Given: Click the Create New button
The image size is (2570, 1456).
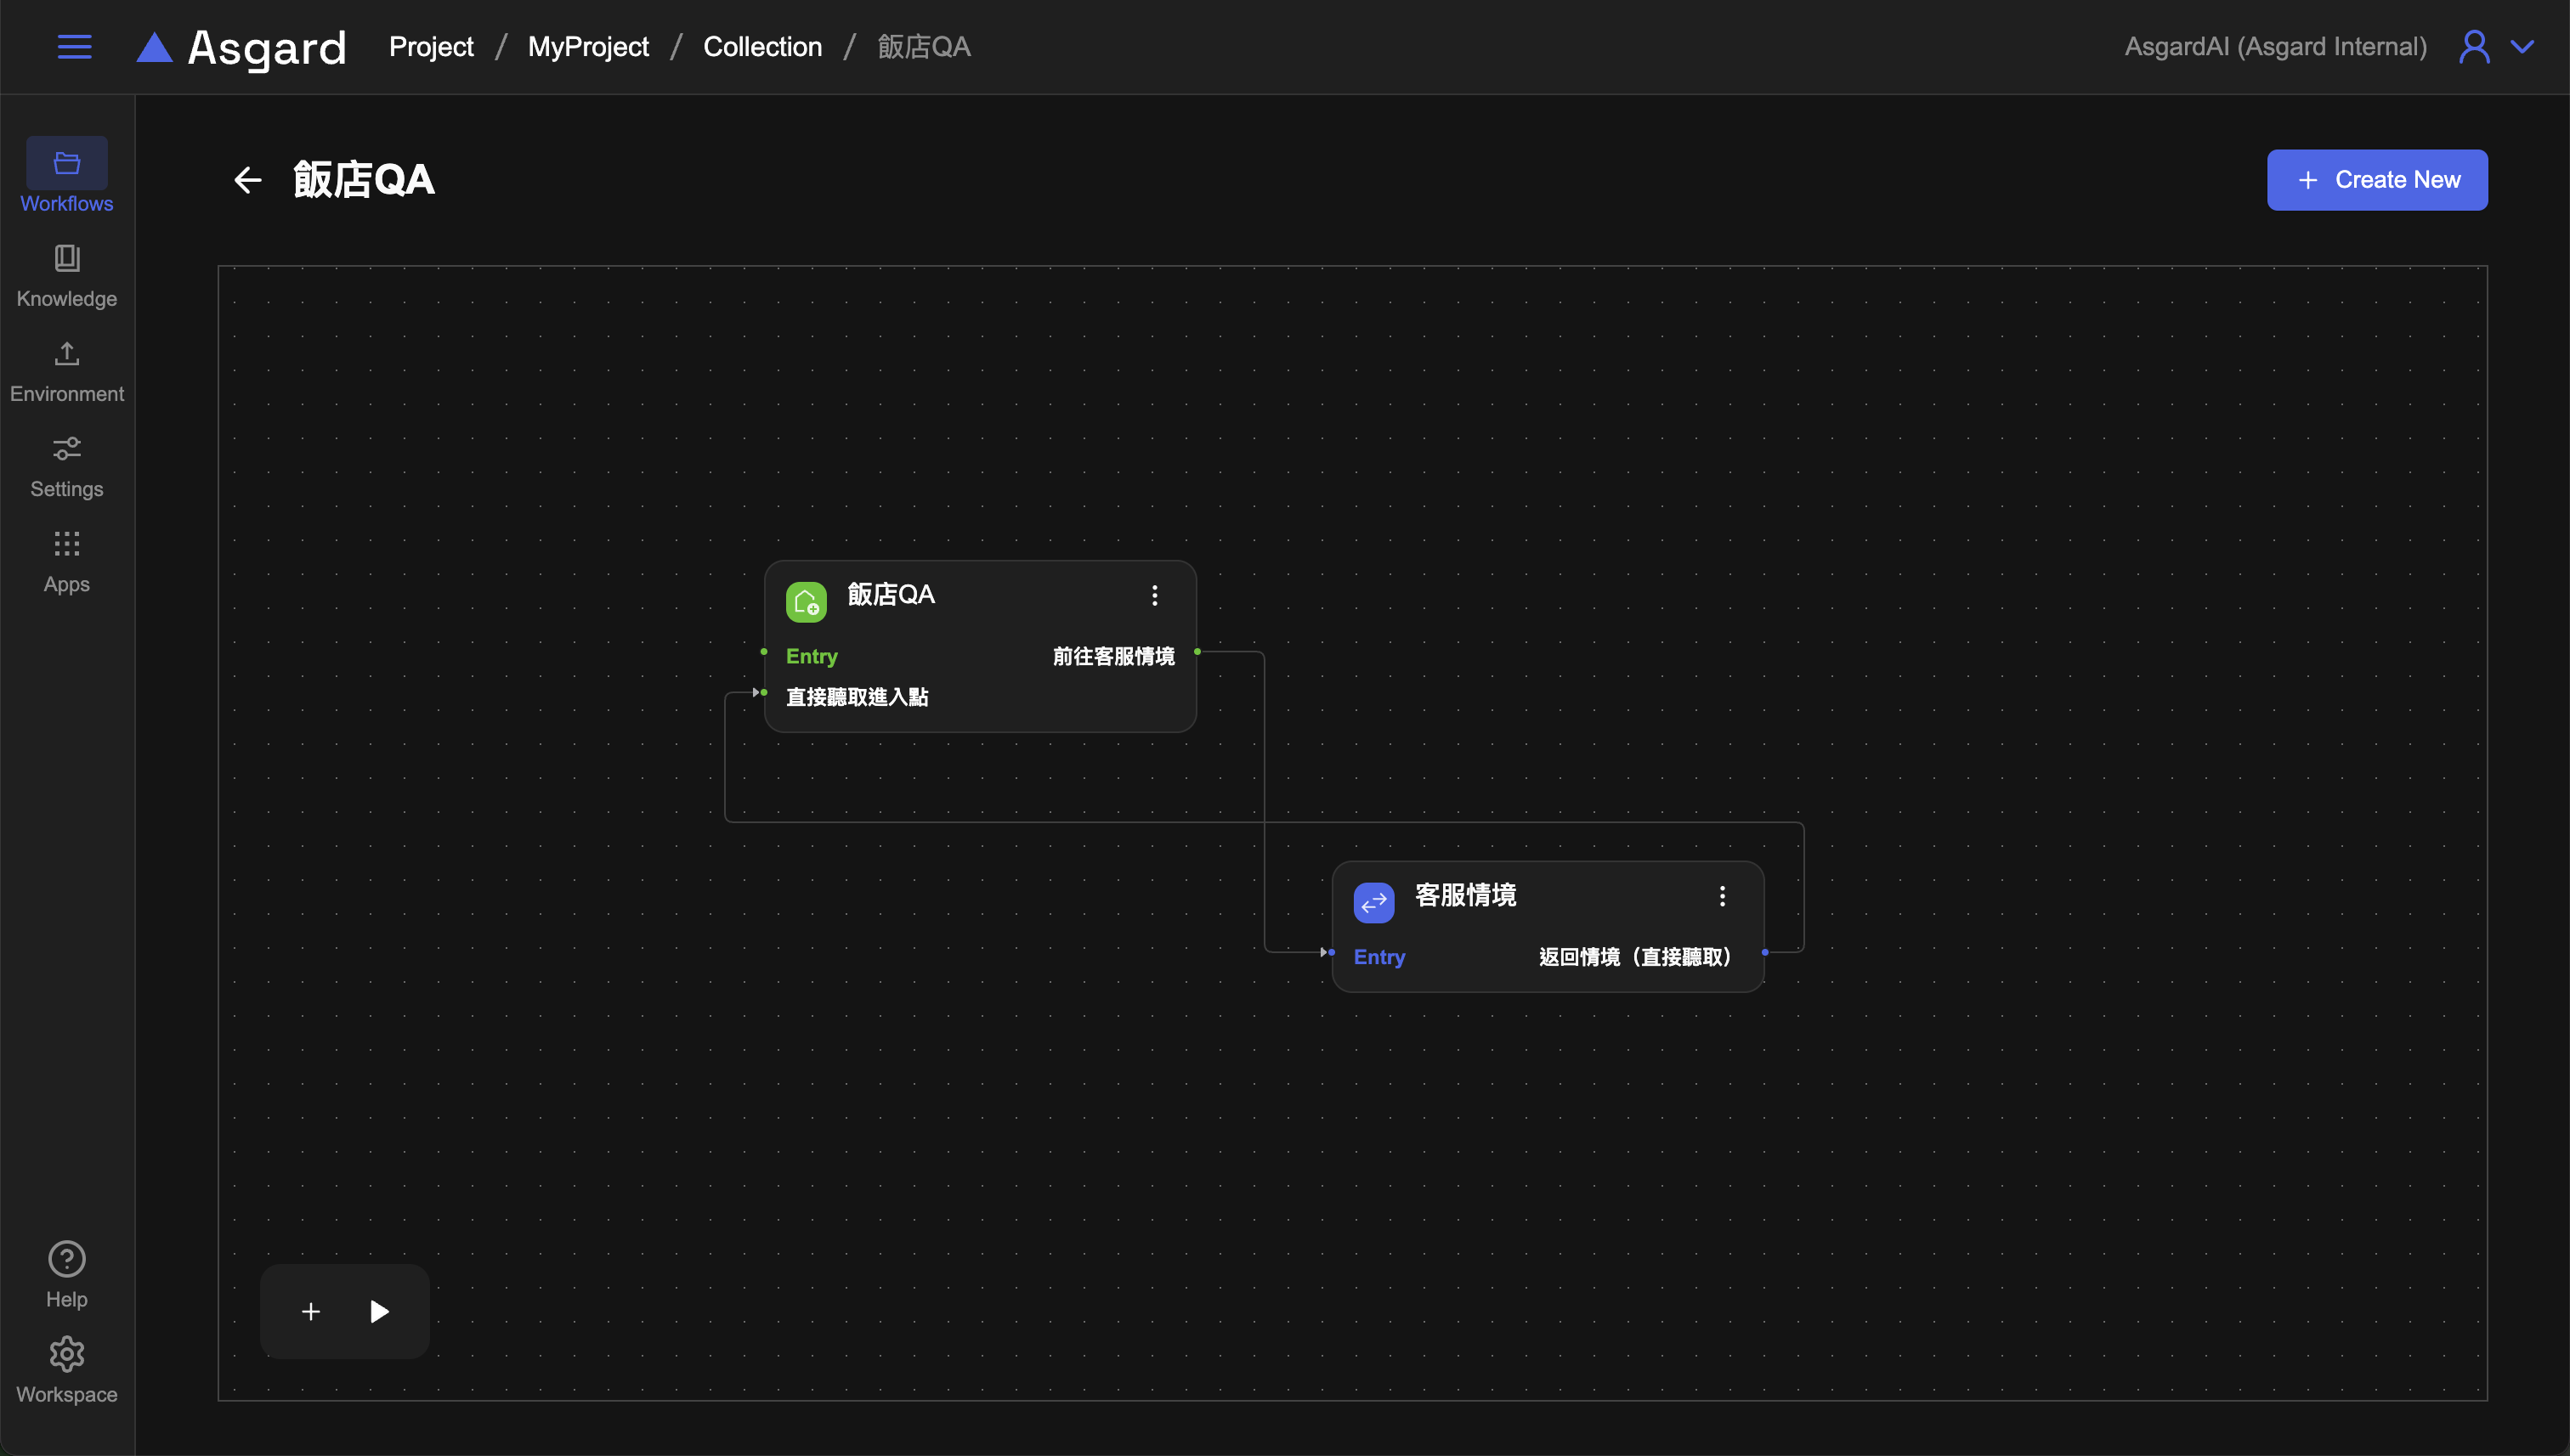Looking at the screenshot, I should pos(2376,180).
